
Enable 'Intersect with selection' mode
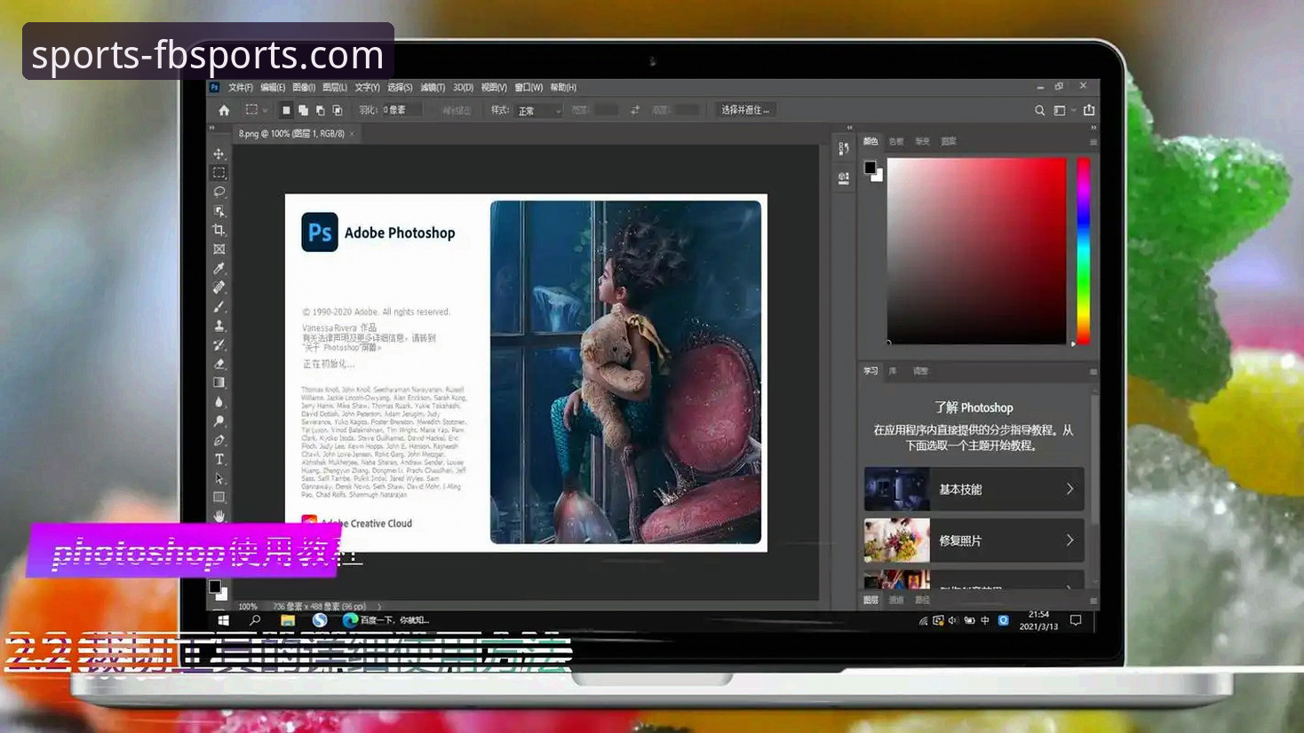338,110
